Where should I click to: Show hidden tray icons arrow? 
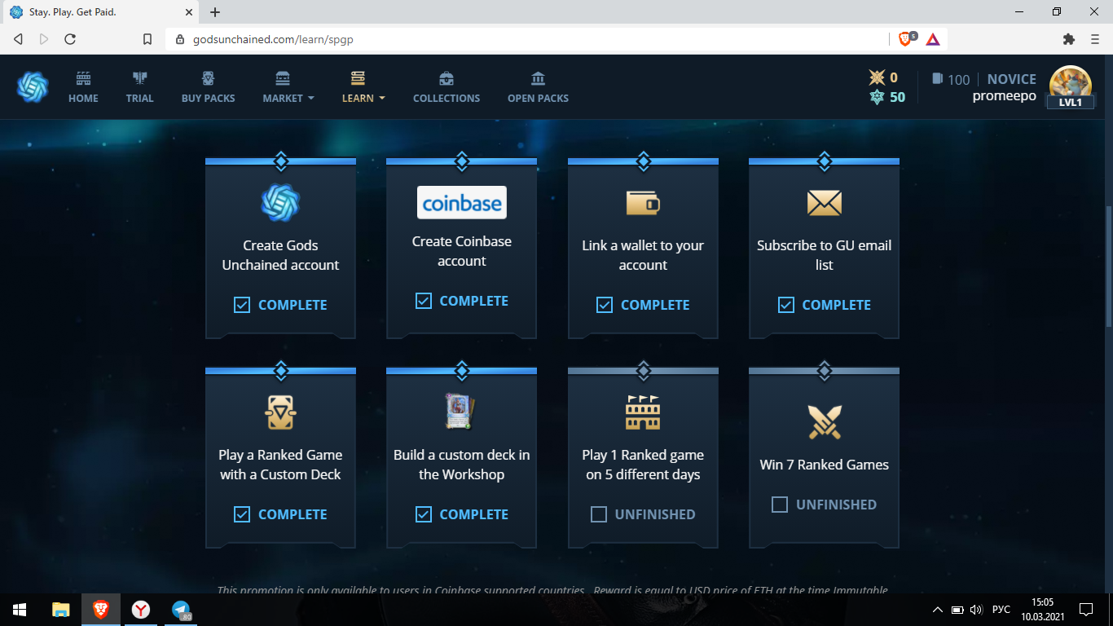(938, 610)
